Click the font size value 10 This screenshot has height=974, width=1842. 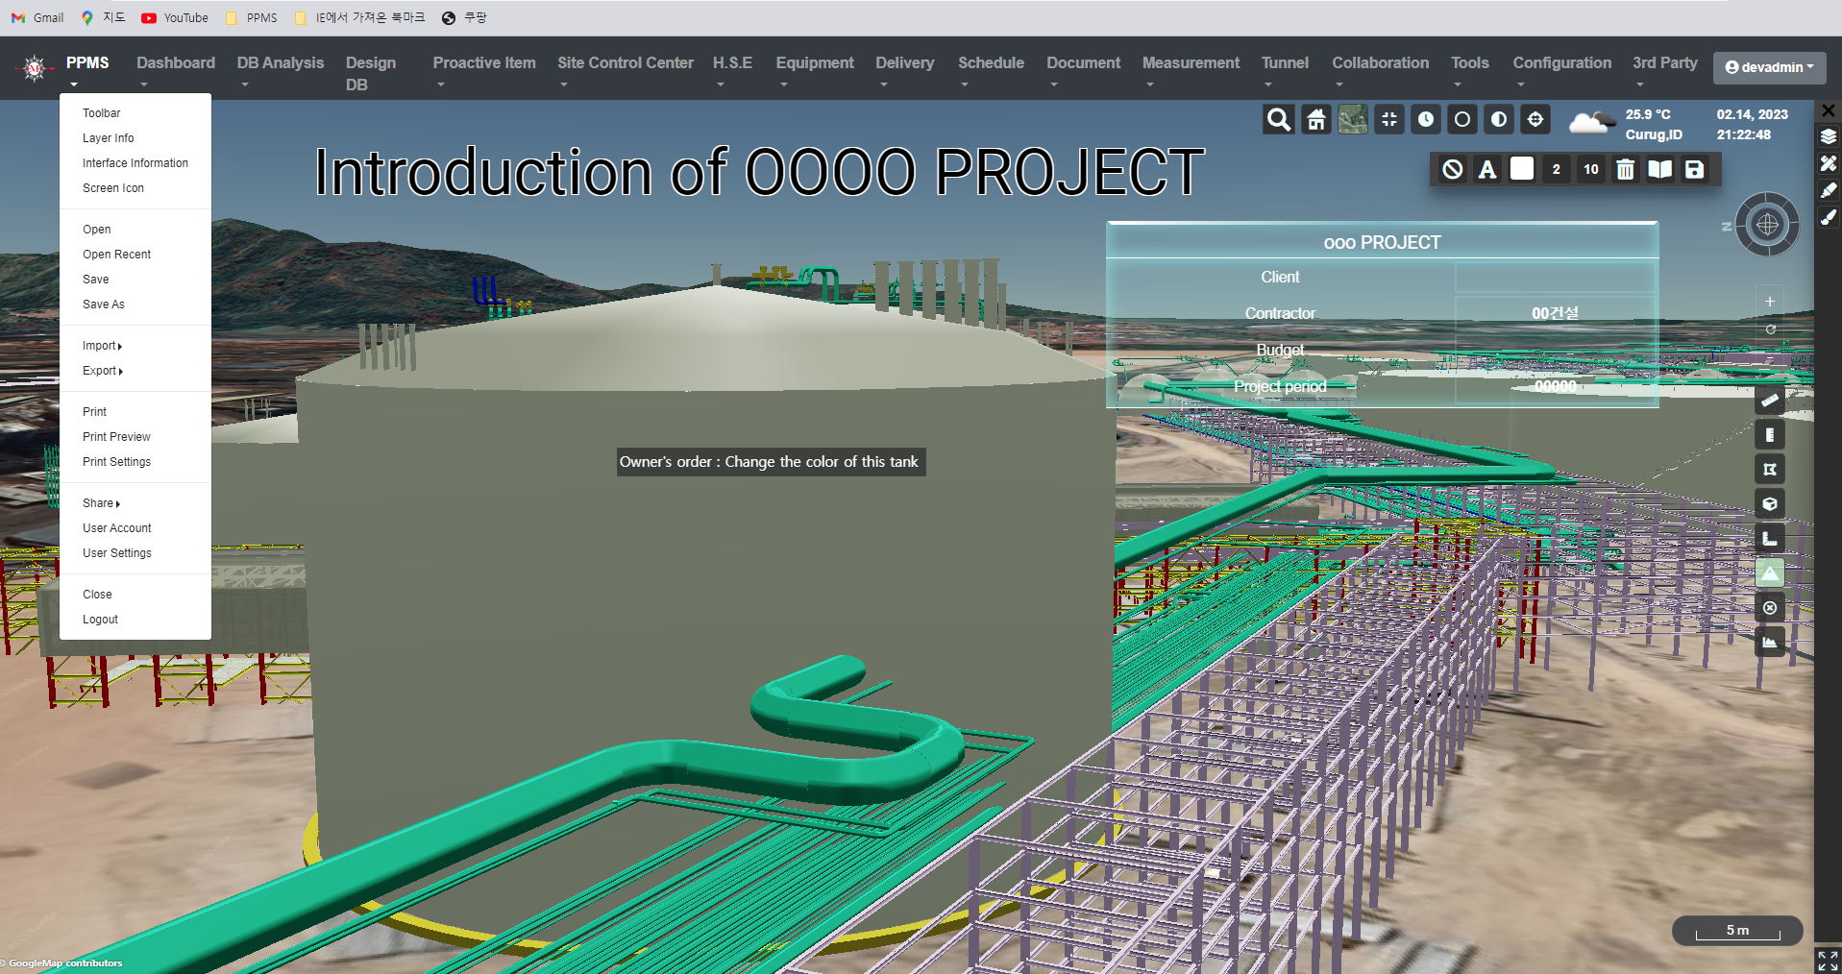click(x=1591, y=170)
